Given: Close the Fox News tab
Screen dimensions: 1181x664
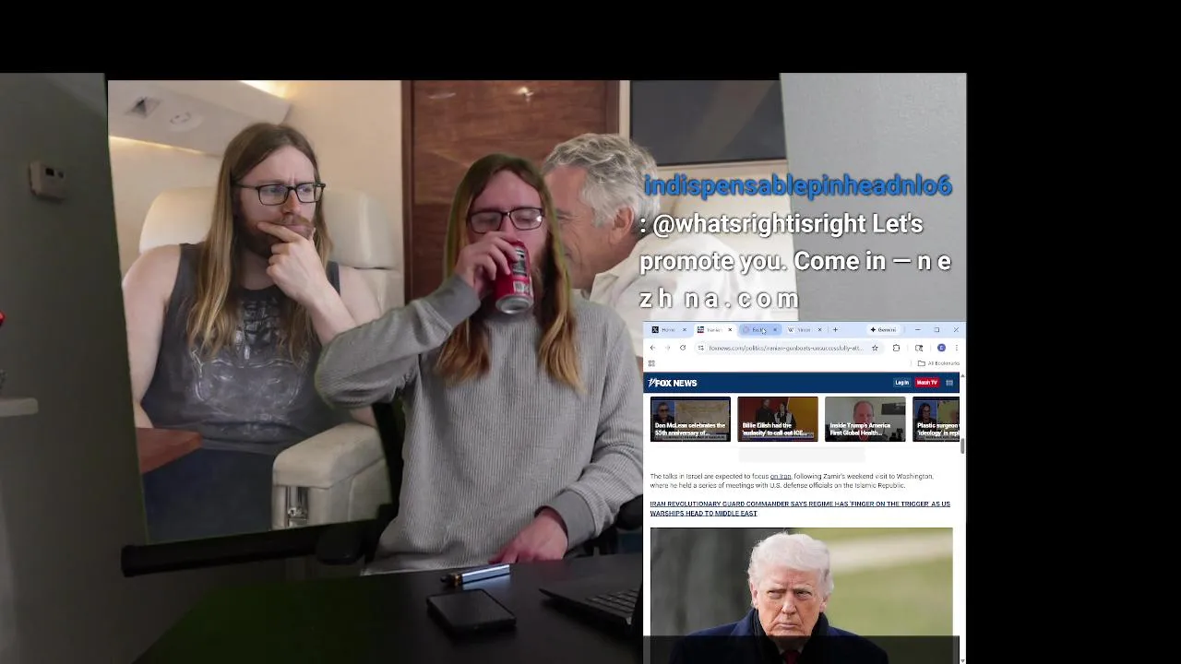Looking at the screenshot, I should 730,329.
